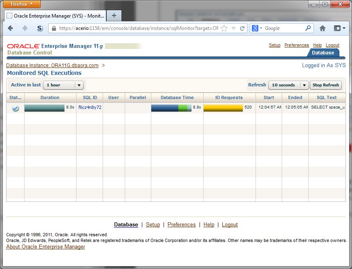This screenshot has width=352, height=269.
Task: Sort by the Duration column header
Action: (50, 97)
